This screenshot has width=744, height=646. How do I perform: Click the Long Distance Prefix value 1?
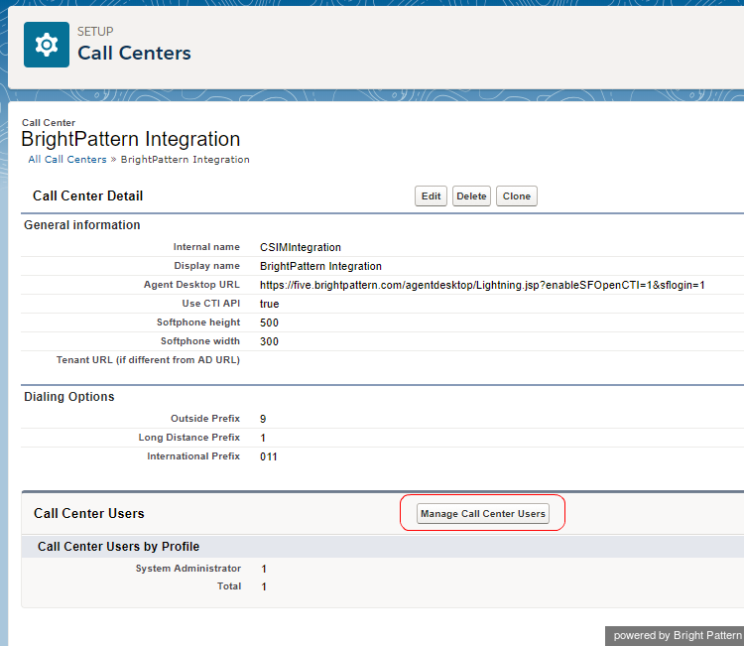point(263,438)
